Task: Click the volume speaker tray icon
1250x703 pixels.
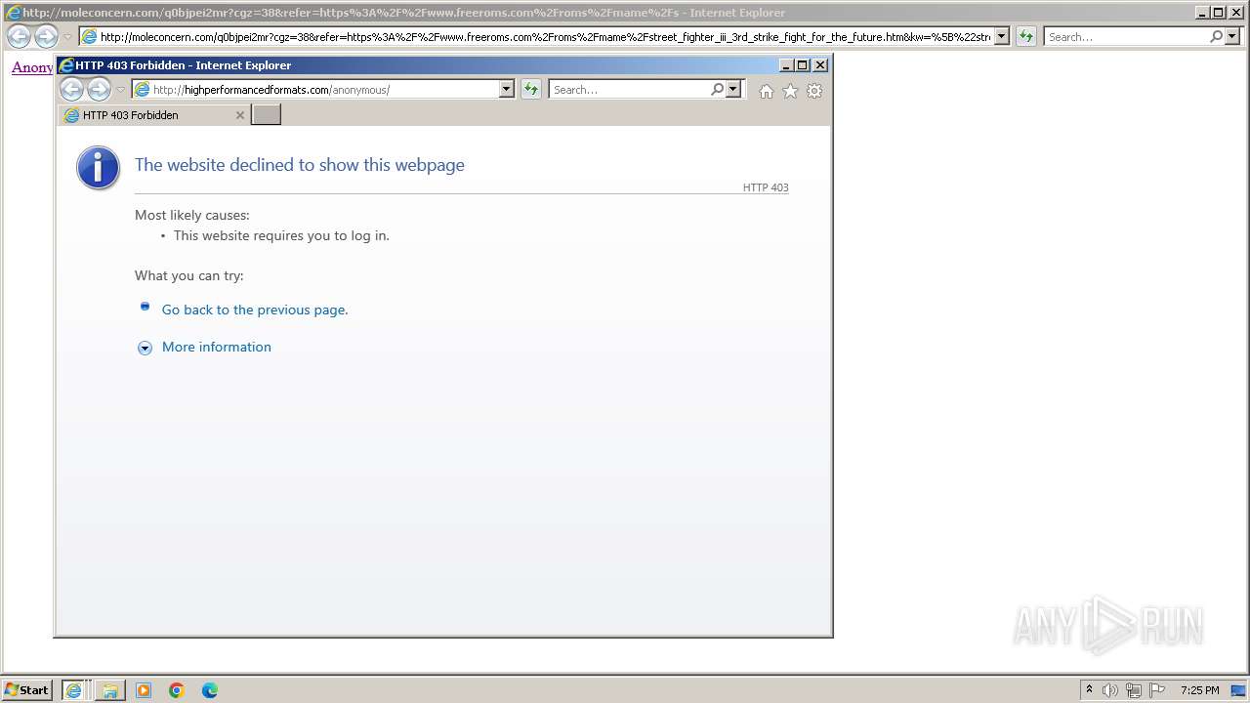Action: click(x=1110, y=690)
